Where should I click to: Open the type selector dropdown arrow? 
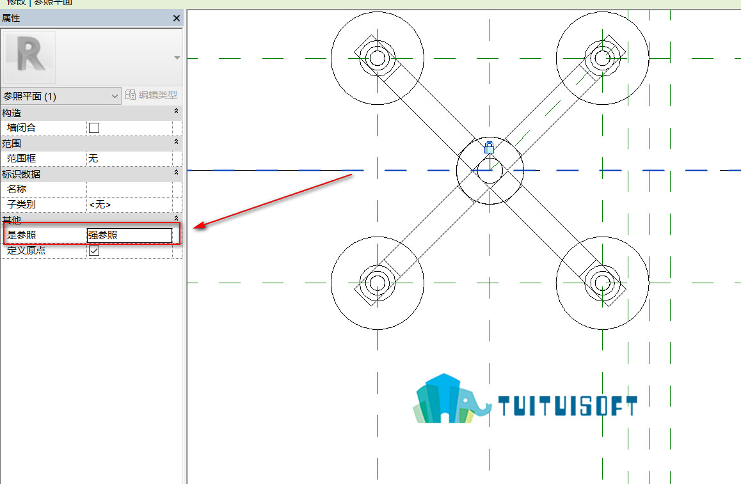pos(177,58)
